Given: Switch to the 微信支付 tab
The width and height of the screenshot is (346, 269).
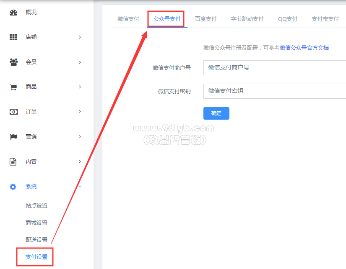Looking at the screenshot, I should [x=128, y=19].
